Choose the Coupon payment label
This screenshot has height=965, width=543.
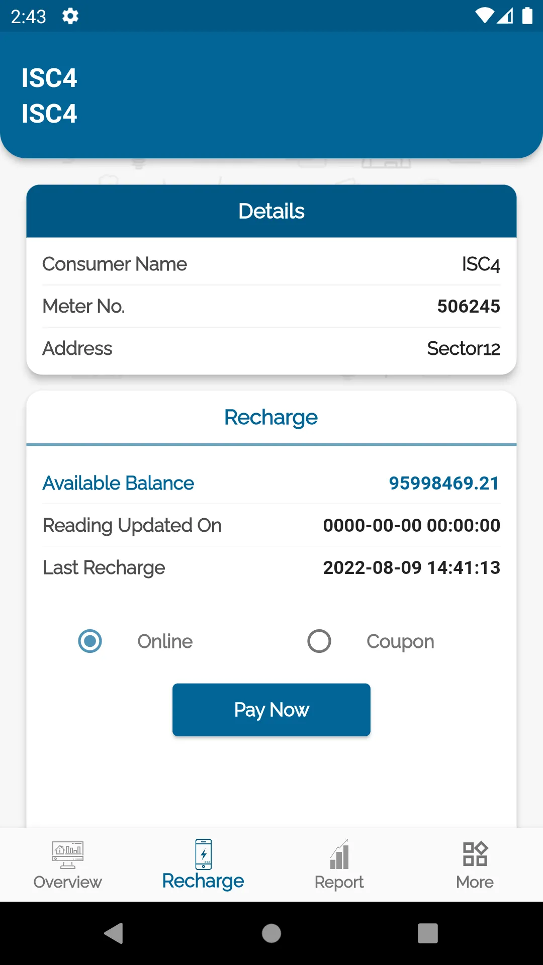400,642
